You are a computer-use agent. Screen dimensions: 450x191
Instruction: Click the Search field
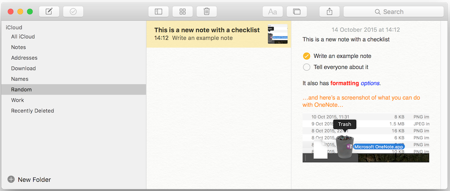pos(394,12)
